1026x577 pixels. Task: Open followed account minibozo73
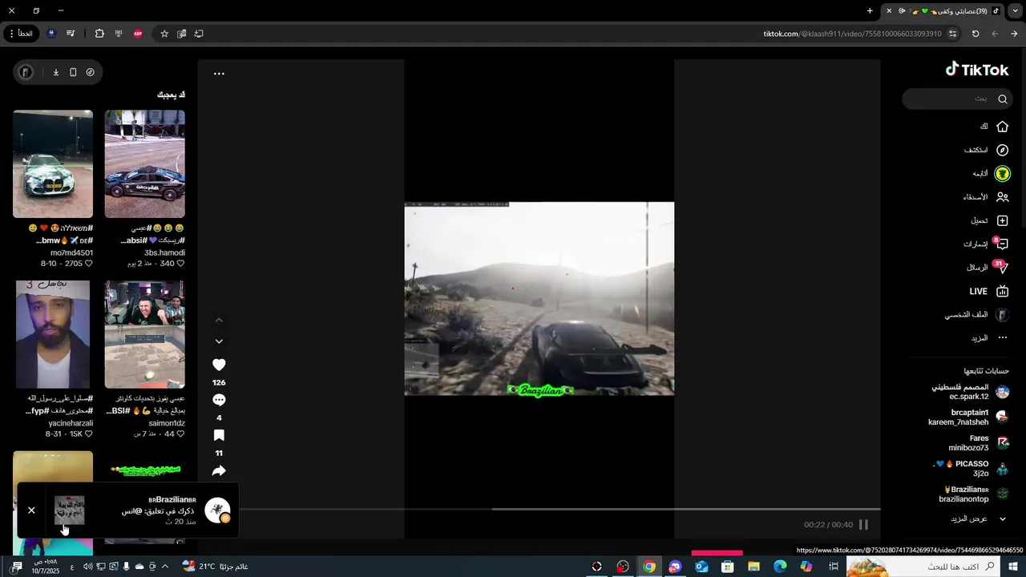(979, 443)
